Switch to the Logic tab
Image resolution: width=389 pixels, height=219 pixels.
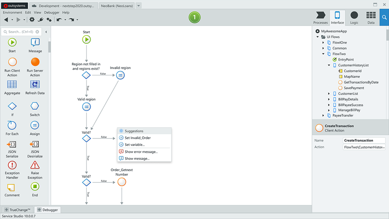(354, 18)
